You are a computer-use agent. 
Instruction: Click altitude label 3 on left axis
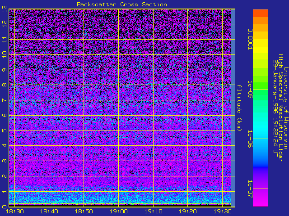(x=5, y=161)
